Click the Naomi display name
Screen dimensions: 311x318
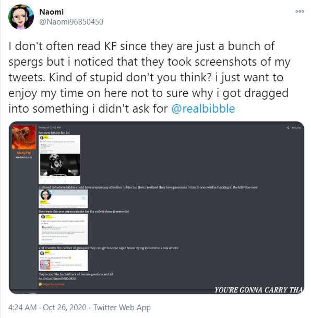pos(51,12)
